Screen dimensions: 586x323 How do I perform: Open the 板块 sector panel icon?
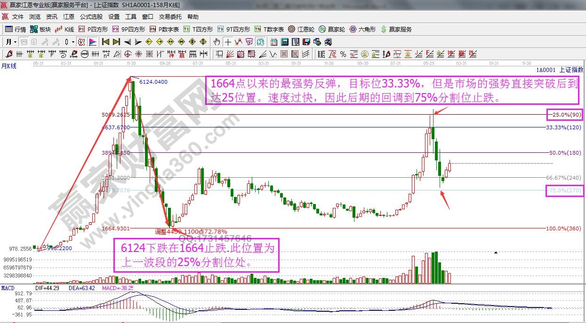(33, 29)
